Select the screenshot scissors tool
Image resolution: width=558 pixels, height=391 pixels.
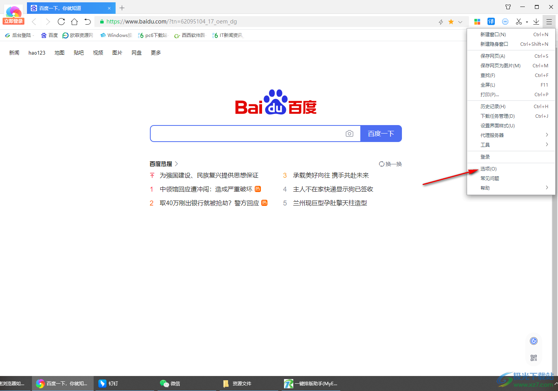519,21
